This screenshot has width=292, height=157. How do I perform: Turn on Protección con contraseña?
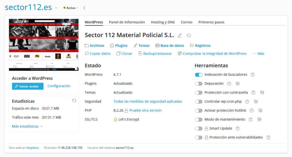pos(199,93)
